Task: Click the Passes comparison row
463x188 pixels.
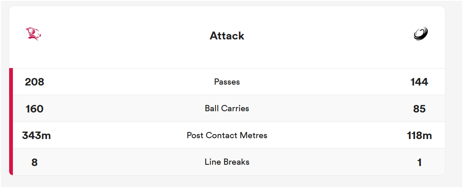Action: point(229,82)
